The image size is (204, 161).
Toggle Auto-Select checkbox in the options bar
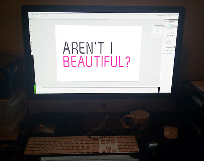pos(33,17)
